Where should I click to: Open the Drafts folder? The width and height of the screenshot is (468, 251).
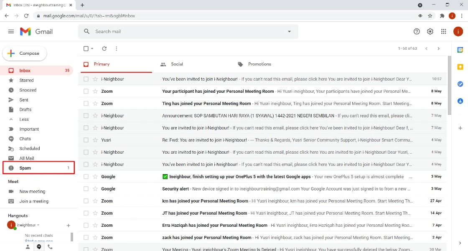coord(25,109)
